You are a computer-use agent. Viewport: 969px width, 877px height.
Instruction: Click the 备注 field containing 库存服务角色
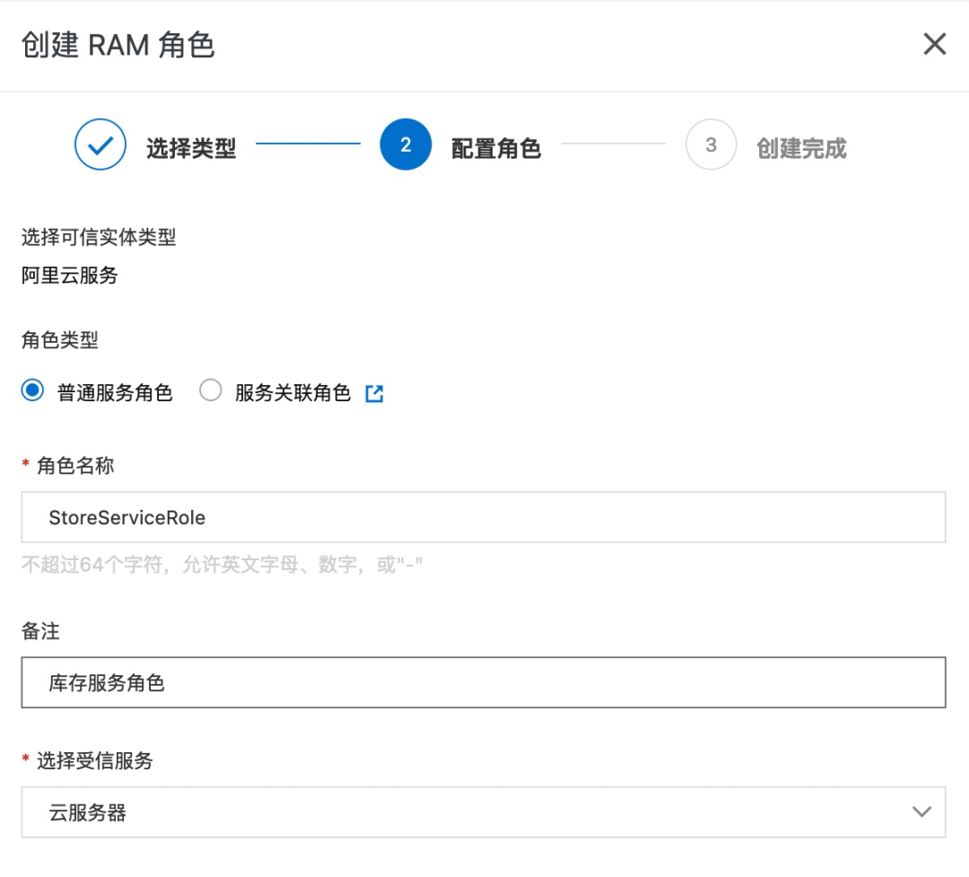(x=483, y=683)
